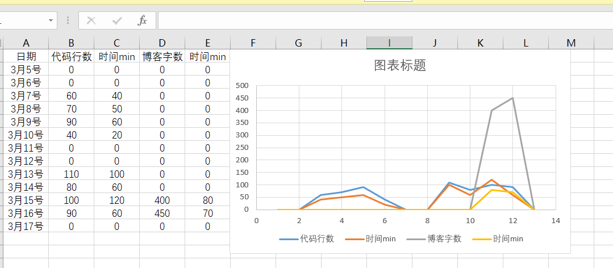Click the Cancel X icon in formula bar
This screenshot has width=613, height=268.
tap(91, 20)
